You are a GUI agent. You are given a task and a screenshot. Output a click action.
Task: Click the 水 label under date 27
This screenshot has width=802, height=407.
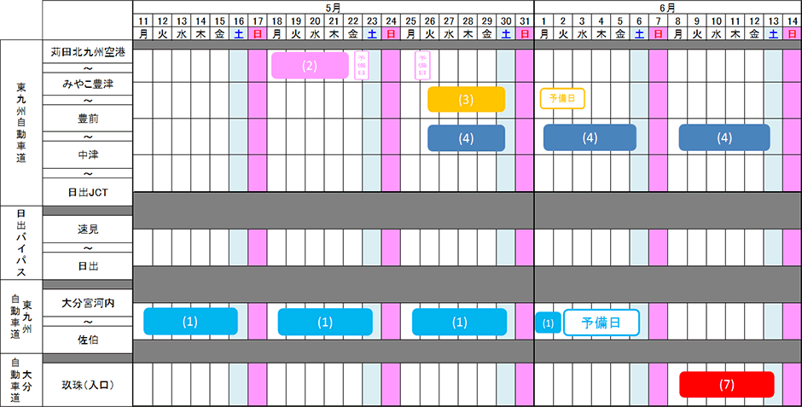click(x=449, y=34)
